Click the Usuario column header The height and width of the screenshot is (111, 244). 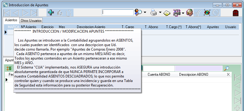point(230,27)
